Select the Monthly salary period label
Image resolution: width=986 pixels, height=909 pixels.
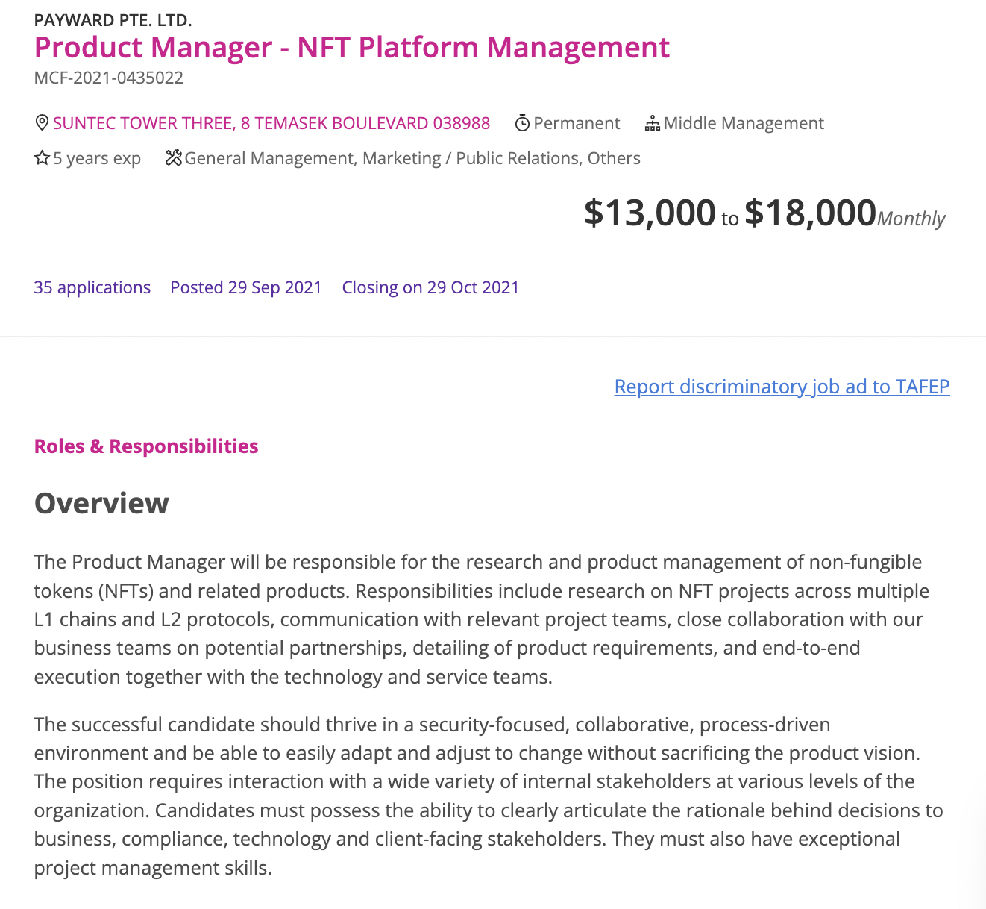[x=911, y=219]
